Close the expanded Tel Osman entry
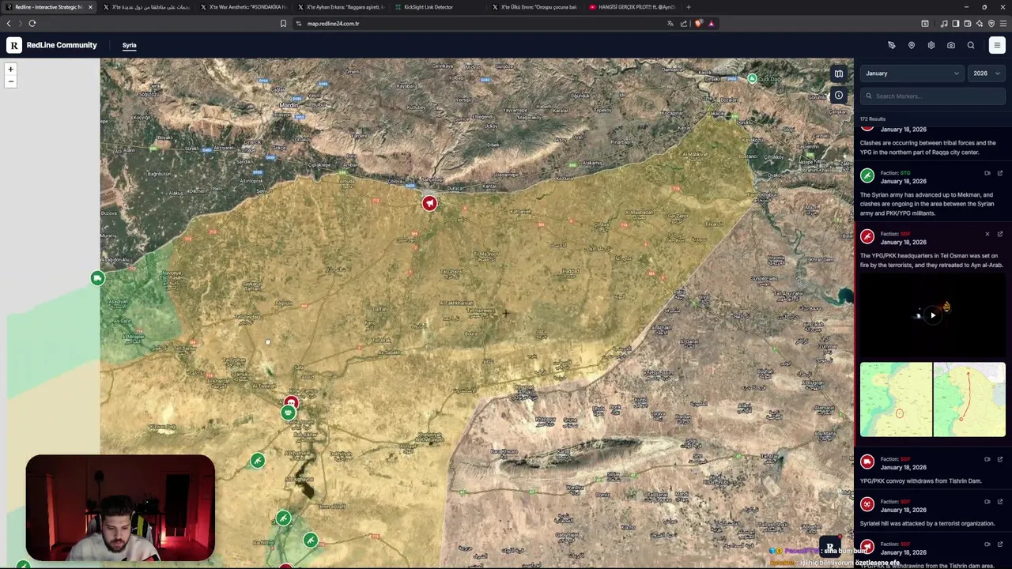Screen dimensions: 1012x569 point(987,234)
